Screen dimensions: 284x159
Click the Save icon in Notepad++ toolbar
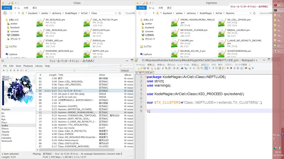point(144,68)
